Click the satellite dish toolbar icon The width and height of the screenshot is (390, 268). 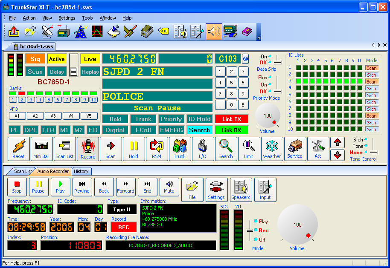click(x=47, y=32)
